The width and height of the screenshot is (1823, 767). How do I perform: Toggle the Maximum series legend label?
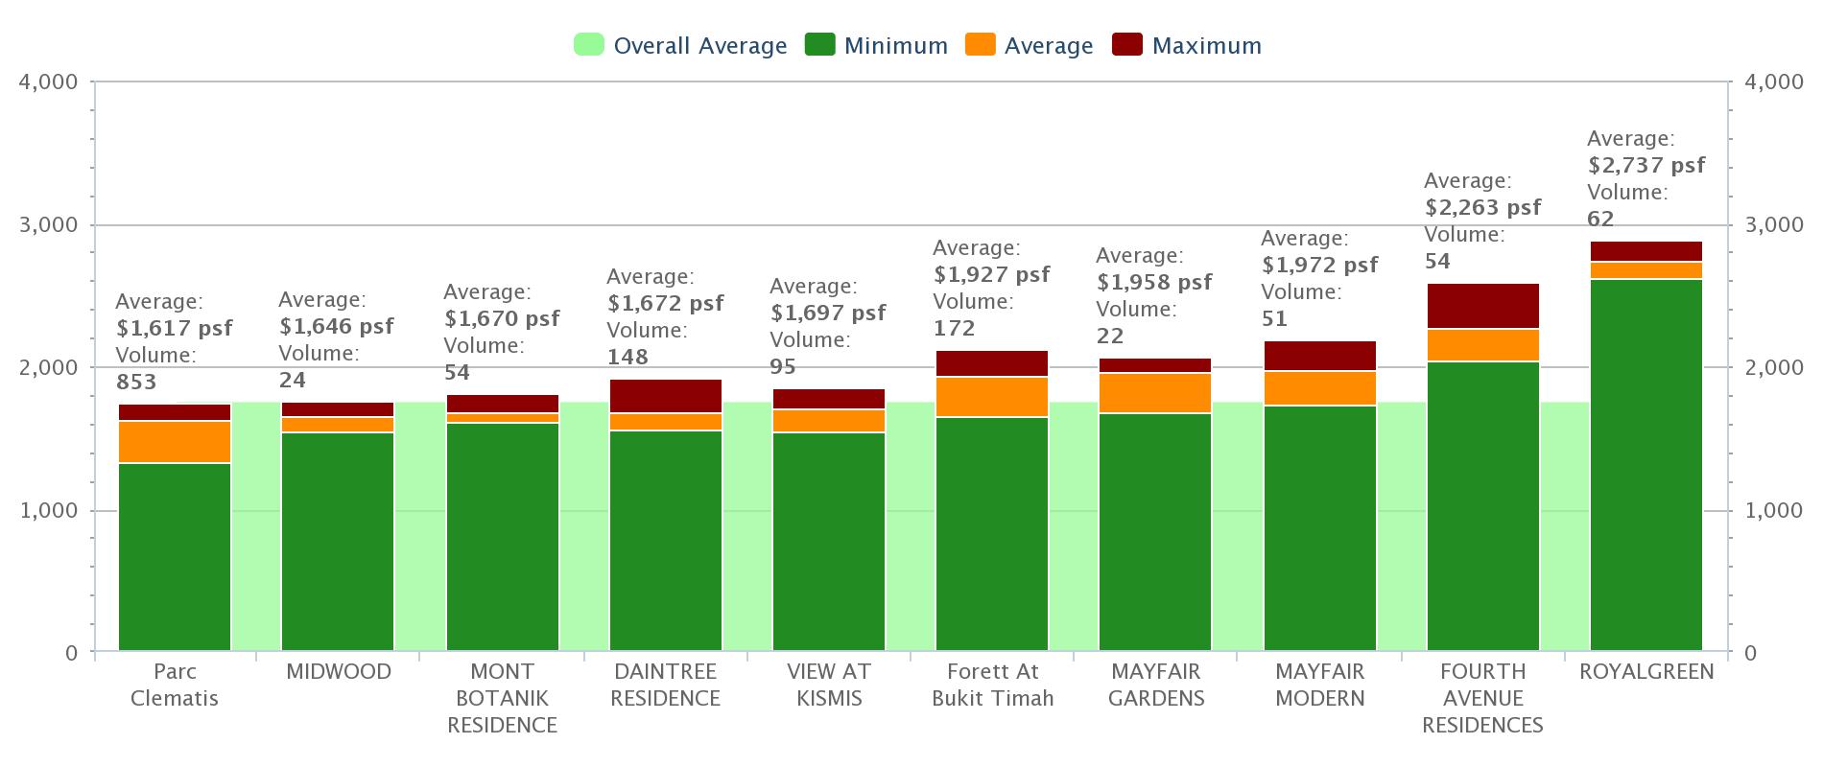click(1206, 46)
